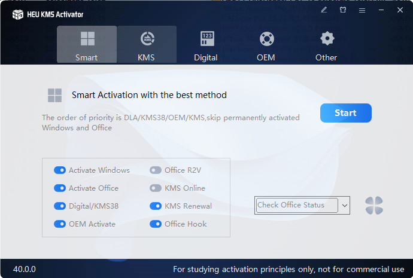Expand the Check Office Status dropdown arrow
The image size is (413, 278).
click(x=345, y=206)
